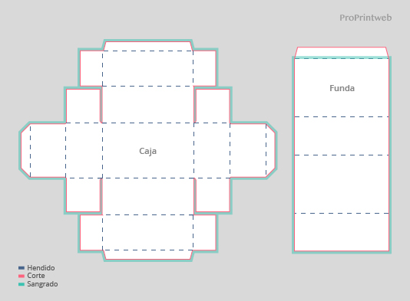Select the upper-right square tab of Caja
This screenshot has height=301, width=410.
213,106
